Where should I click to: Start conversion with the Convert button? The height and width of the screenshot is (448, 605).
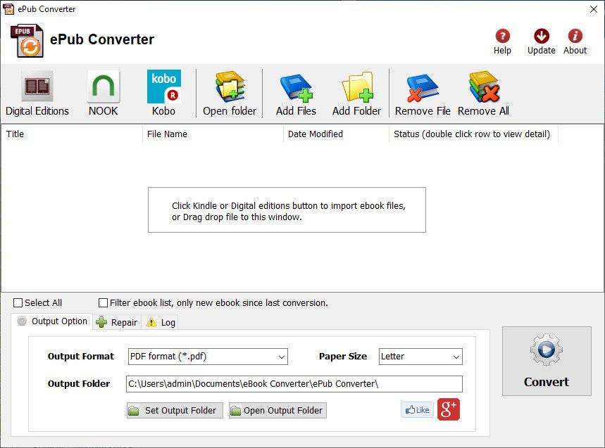(x=547, y=361)
